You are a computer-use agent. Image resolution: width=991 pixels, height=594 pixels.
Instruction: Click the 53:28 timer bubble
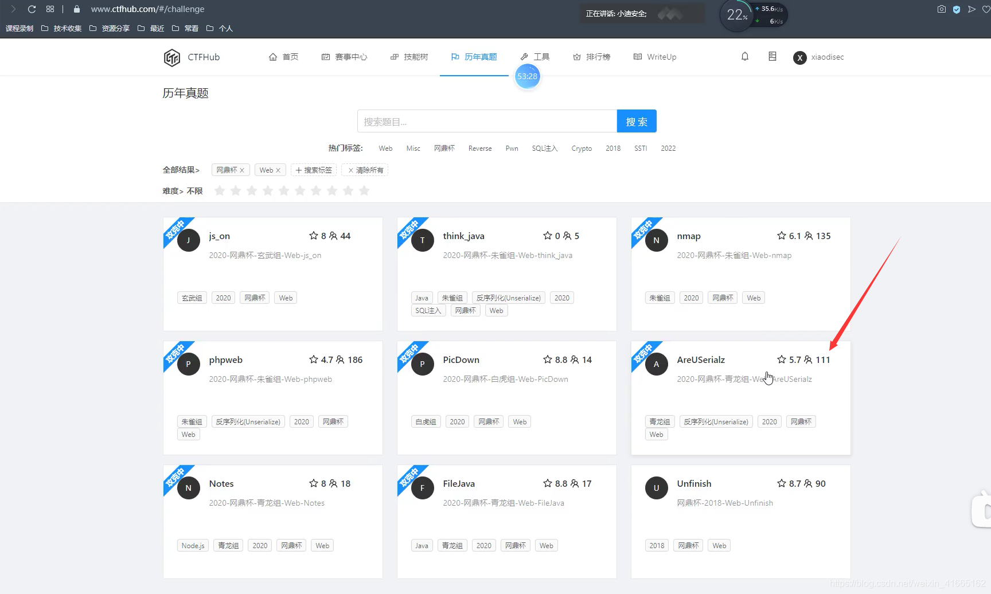(x=527, y=76)
